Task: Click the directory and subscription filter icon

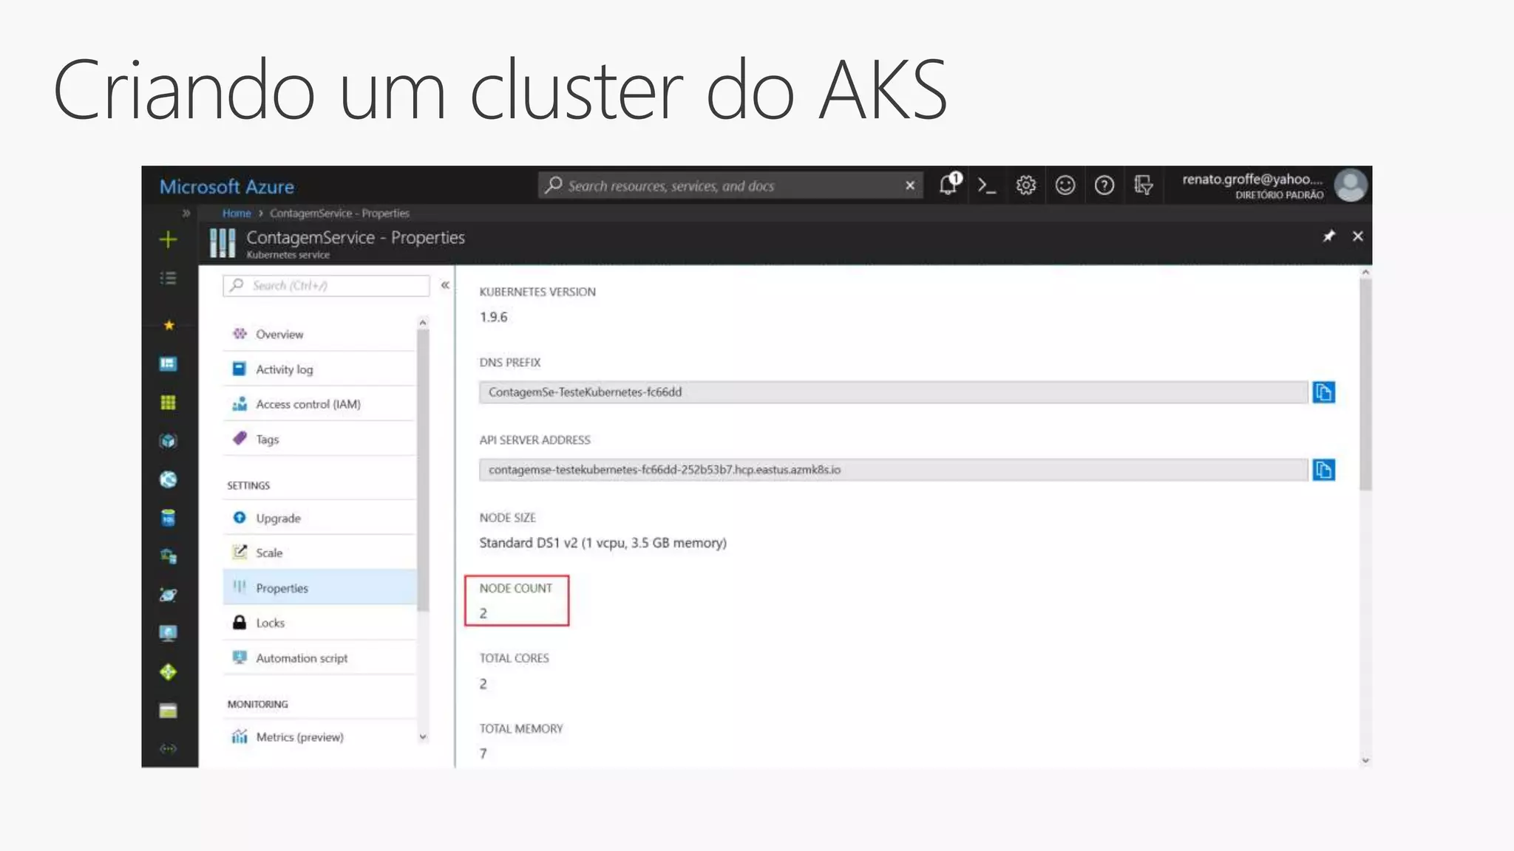Action: (1143, 185)
